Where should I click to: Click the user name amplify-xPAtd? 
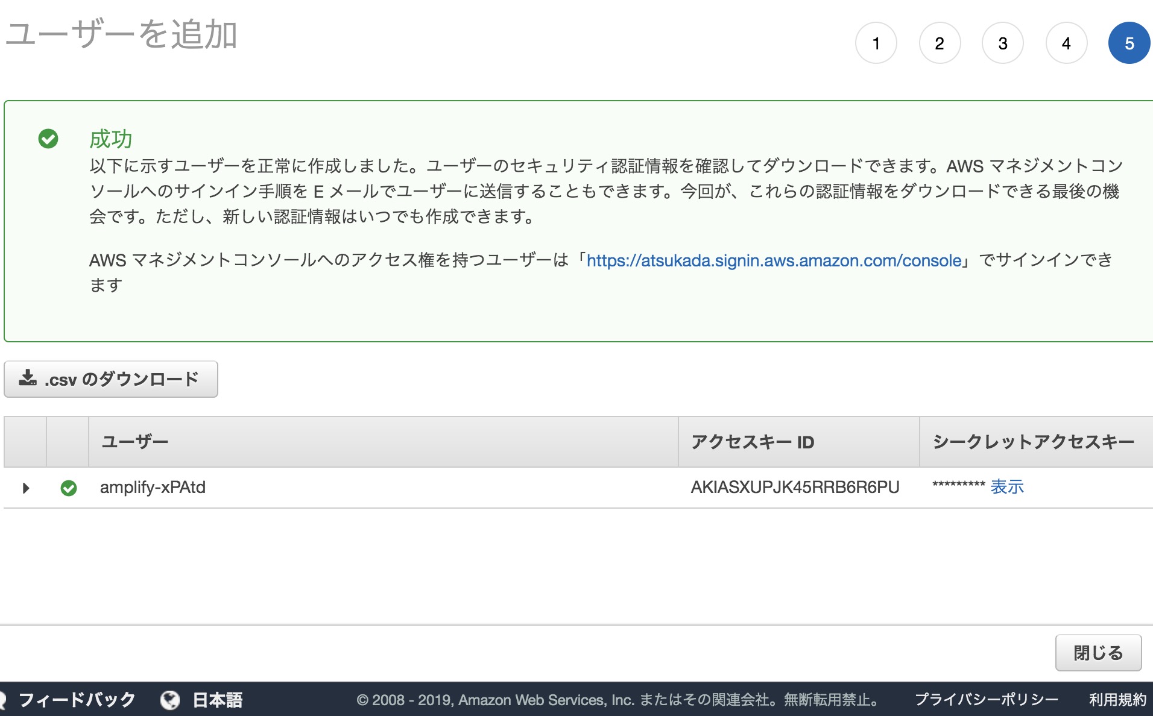153,487
